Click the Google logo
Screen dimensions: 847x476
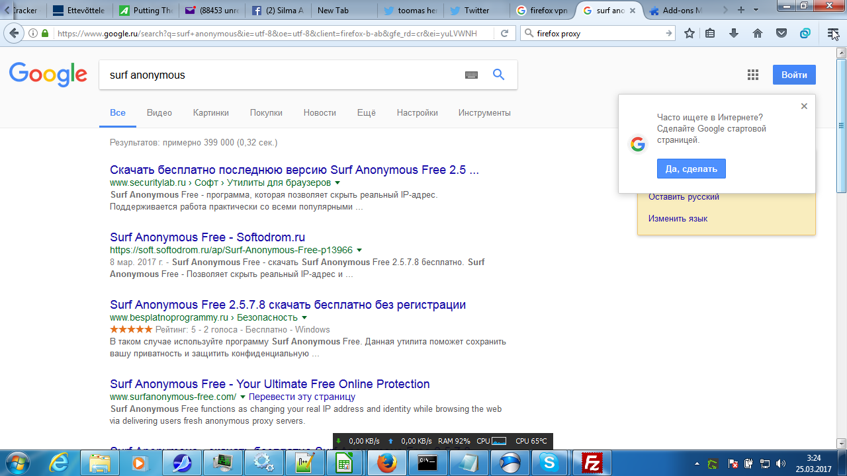click(48, 75)
